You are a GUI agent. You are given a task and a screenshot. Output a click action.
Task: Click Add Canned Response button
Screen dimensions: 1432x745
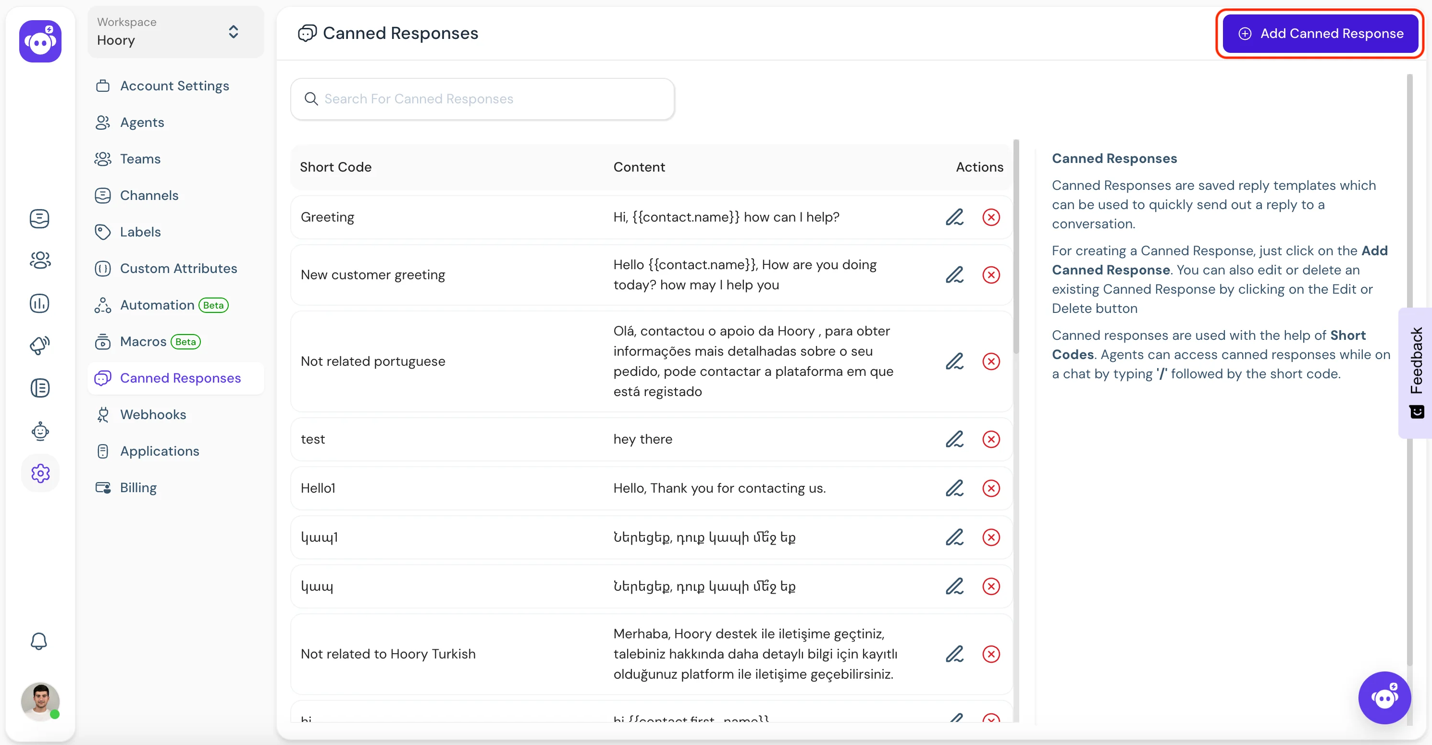coord(1321,33)
